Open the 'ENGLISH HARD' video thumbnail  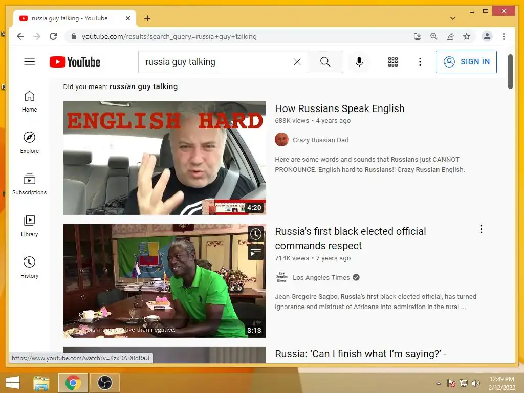pos(165,158)
